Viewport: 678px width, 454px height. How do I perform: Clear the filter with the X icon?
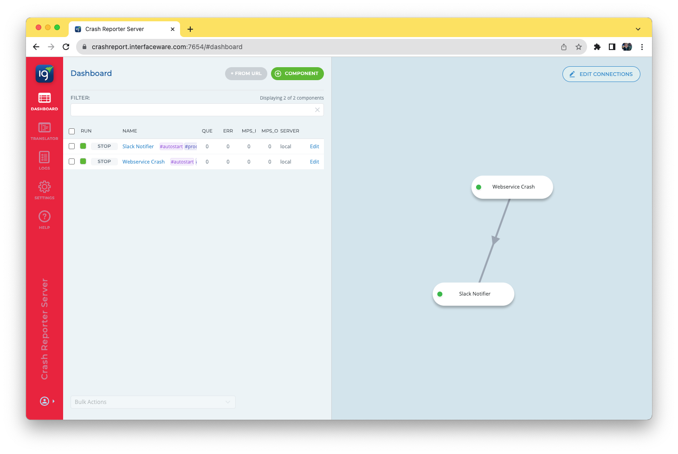(x=317, y=110)
